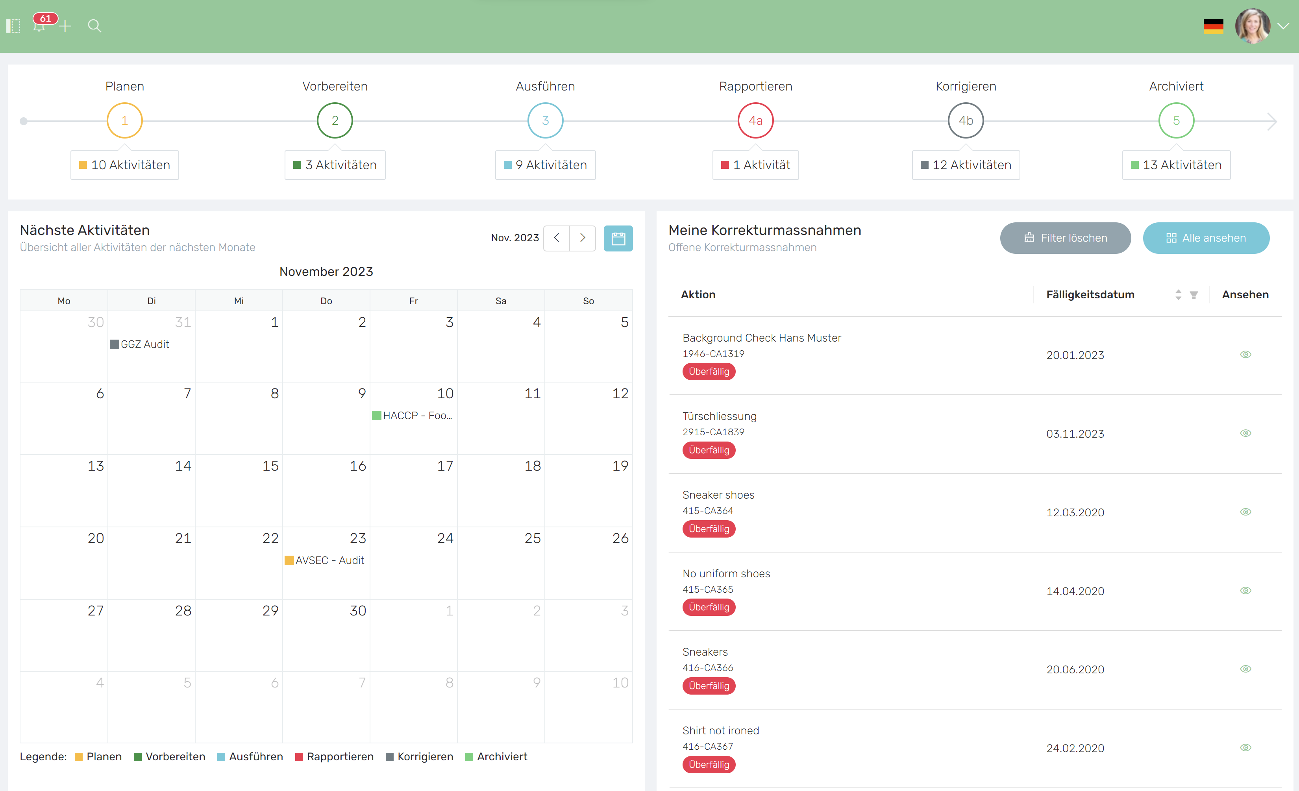Go to next month in calendar
Screen dimensions: 1299x791
click(x=583, y=238)
